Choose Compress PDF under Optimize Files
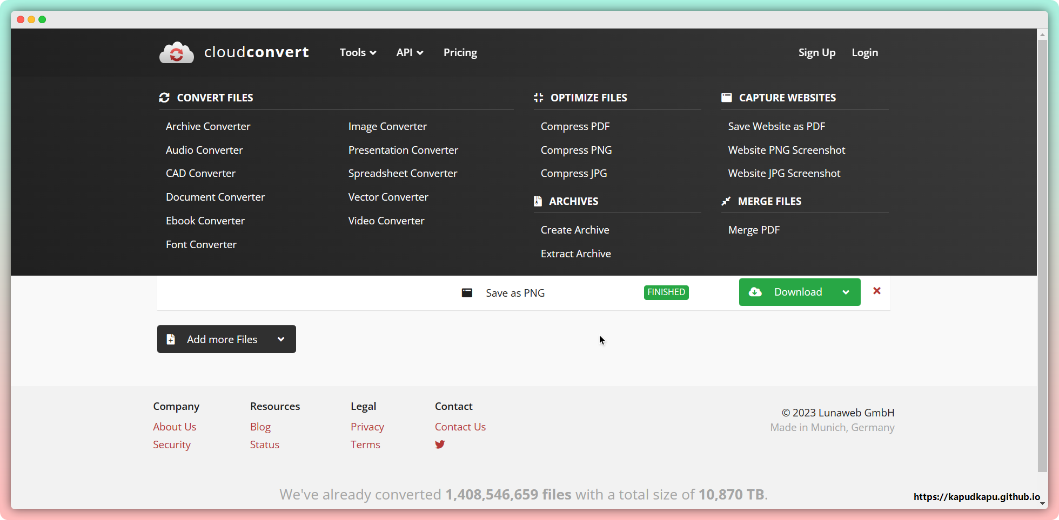This screenshot has width=1059, height=520. pos(575,126)
